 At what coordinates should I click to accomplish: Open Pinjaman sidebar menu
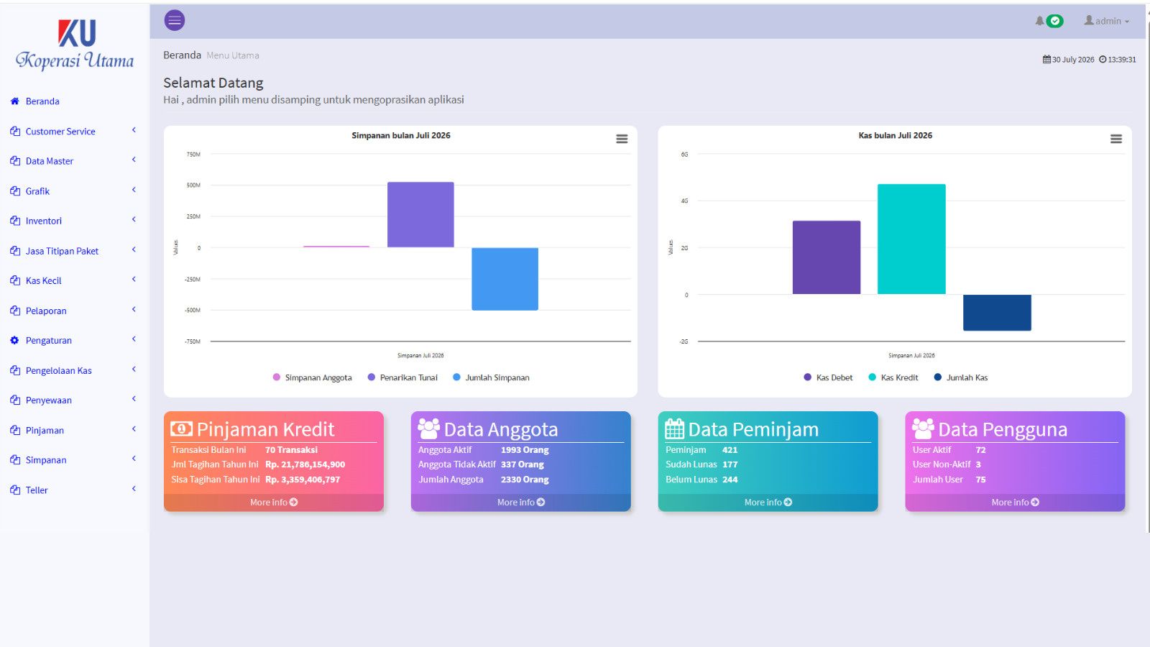click(73, 431)
